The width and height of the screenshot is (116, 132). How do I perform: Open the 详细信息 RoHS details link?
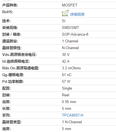(77, 14)
